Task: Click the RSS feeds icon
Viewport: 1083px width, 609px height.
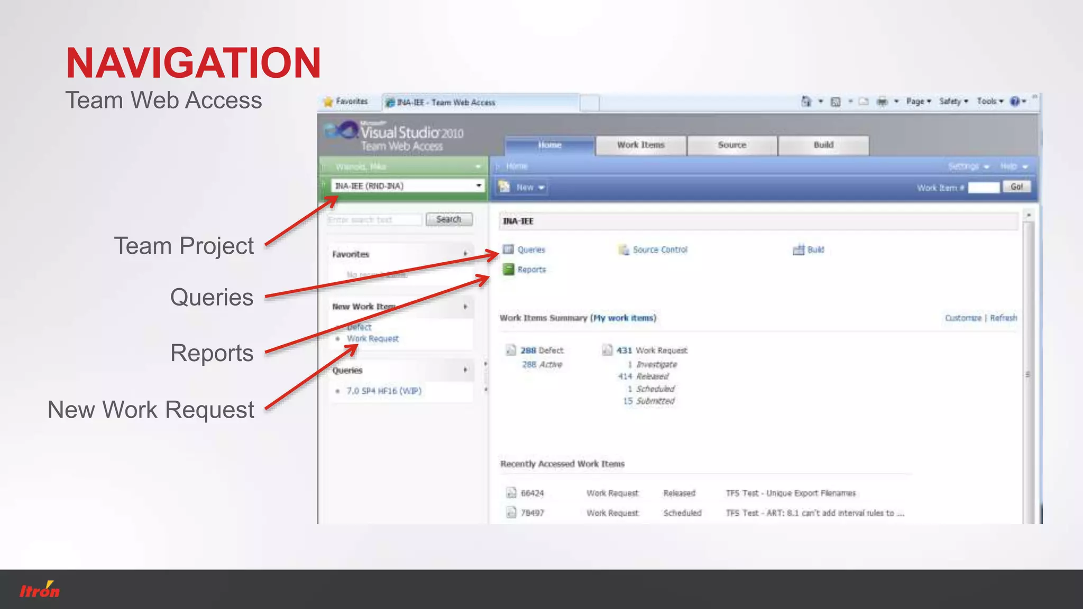Action: click(x=836, y=101)
